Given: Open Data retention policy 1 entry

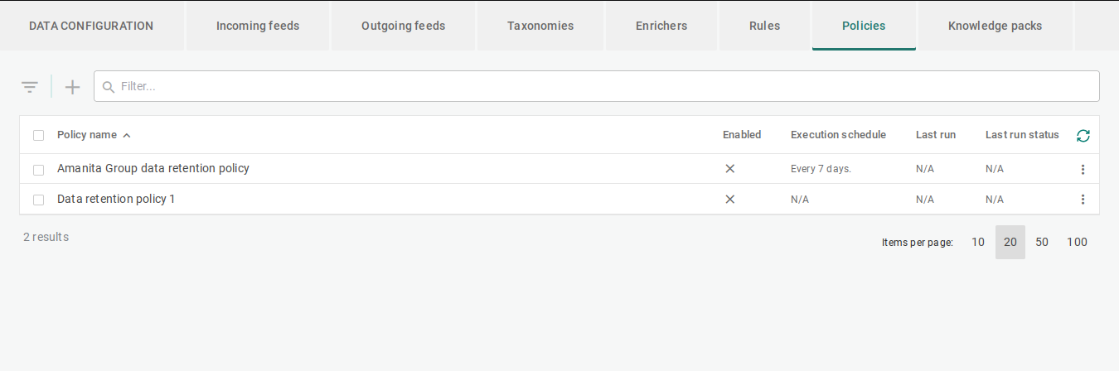Looking at the screenshot, I should pos(116,200).
